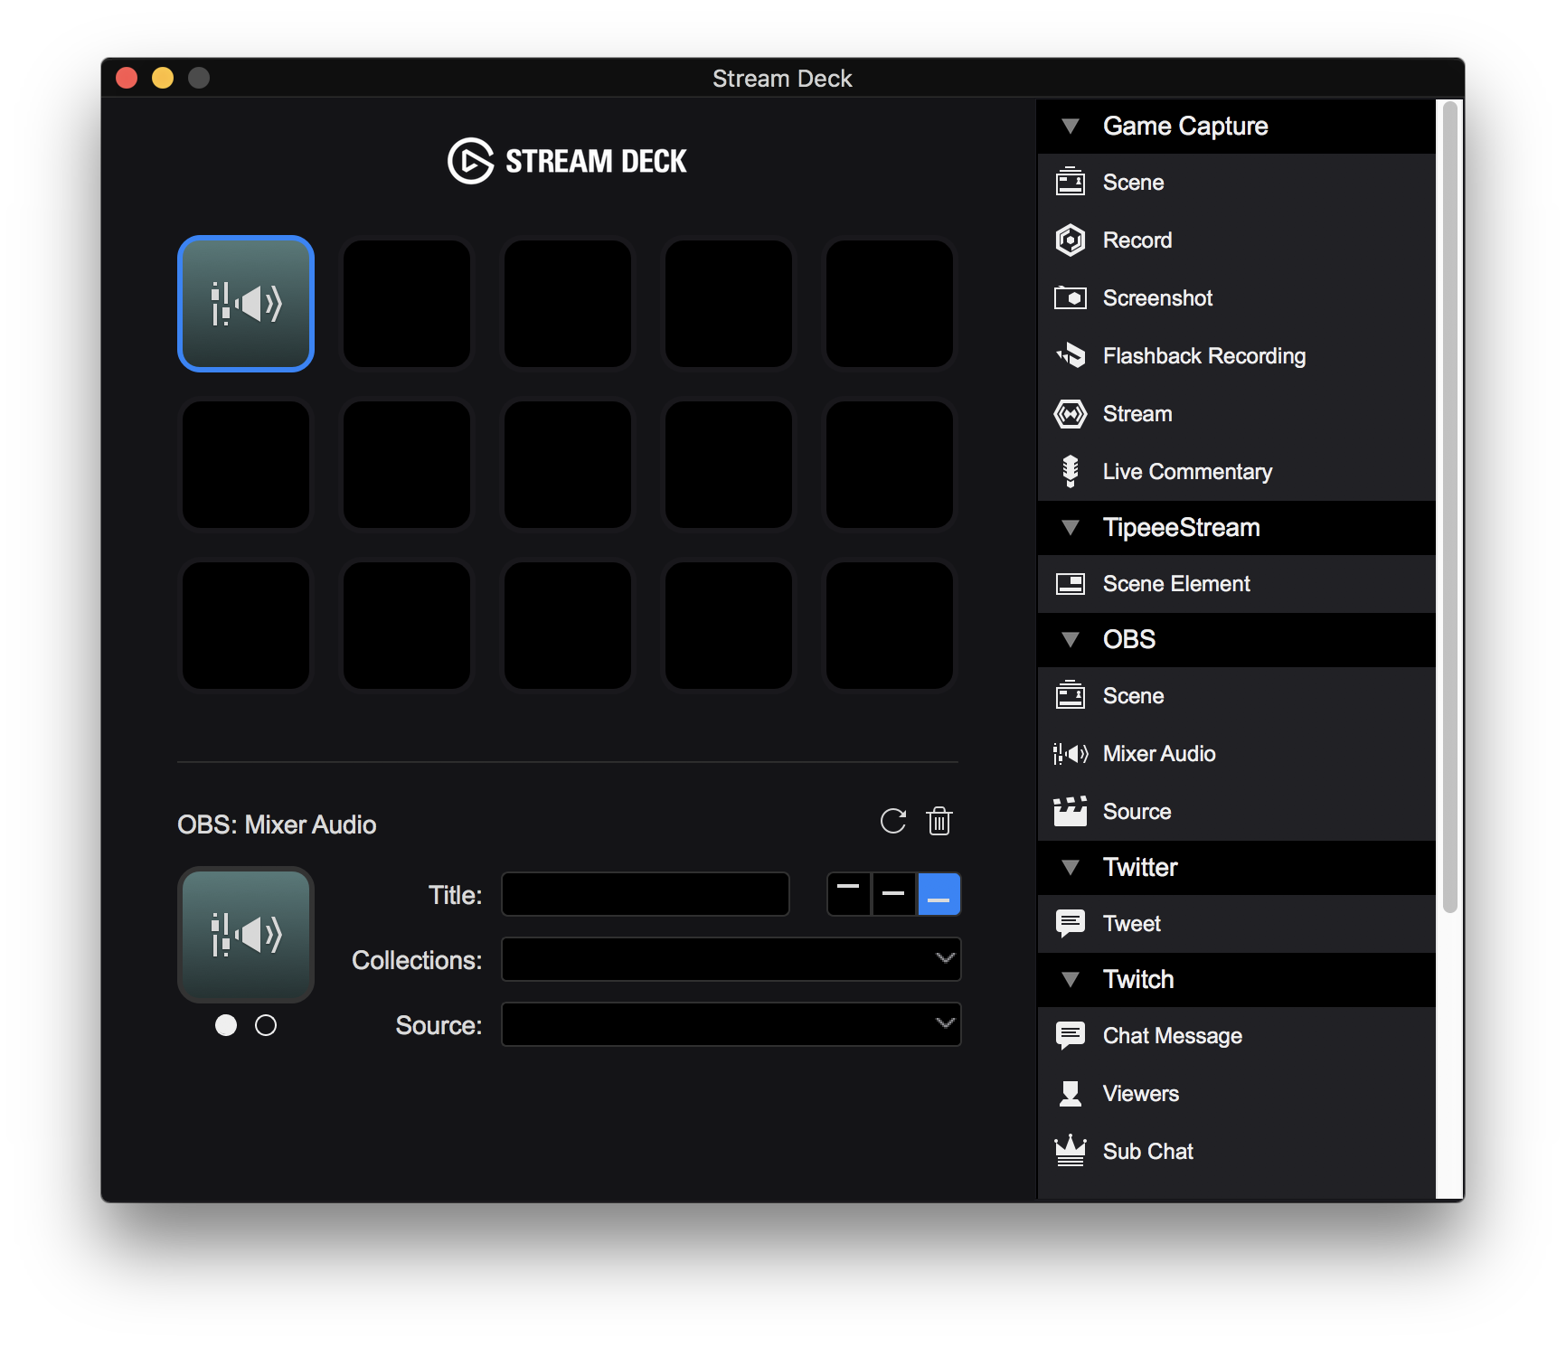Click the Game Capture Scene action icon

pyautogui.click(x=1071, y=182)
